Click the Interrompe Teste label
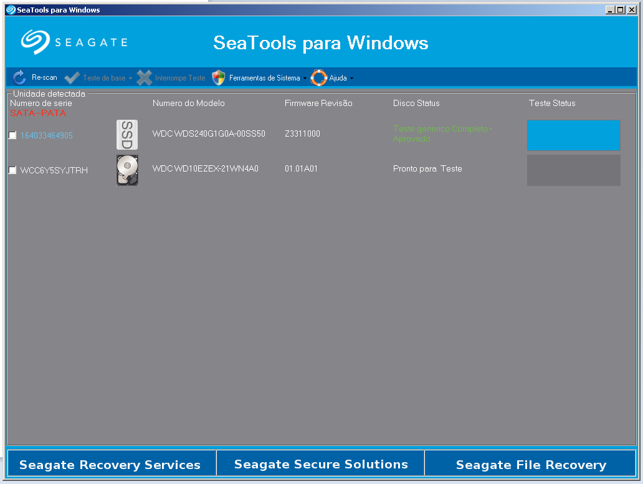This screenshot has width=643, height=484. 180,78
